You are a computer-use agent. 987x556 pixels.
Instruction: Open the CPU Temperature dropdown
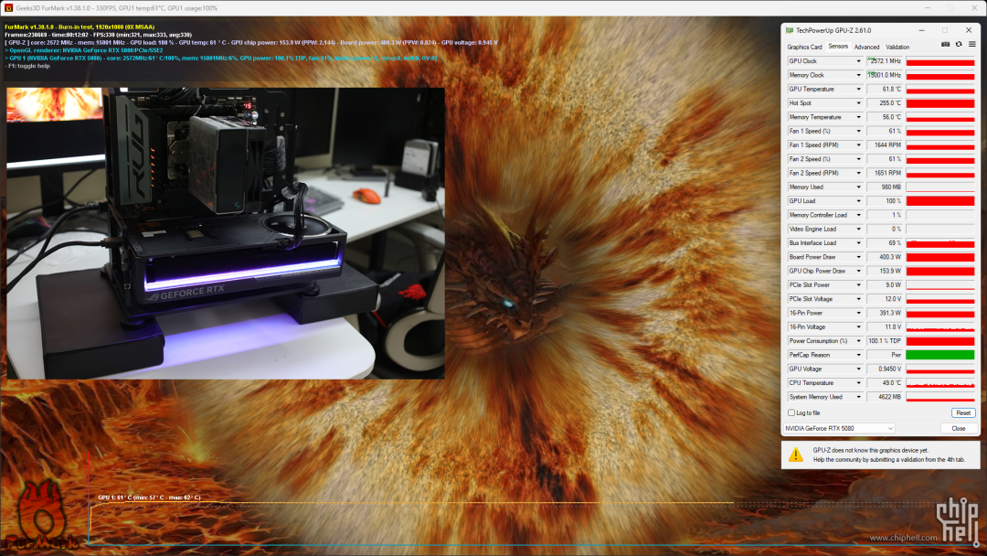pyautogui.click(x=858, y=383)
